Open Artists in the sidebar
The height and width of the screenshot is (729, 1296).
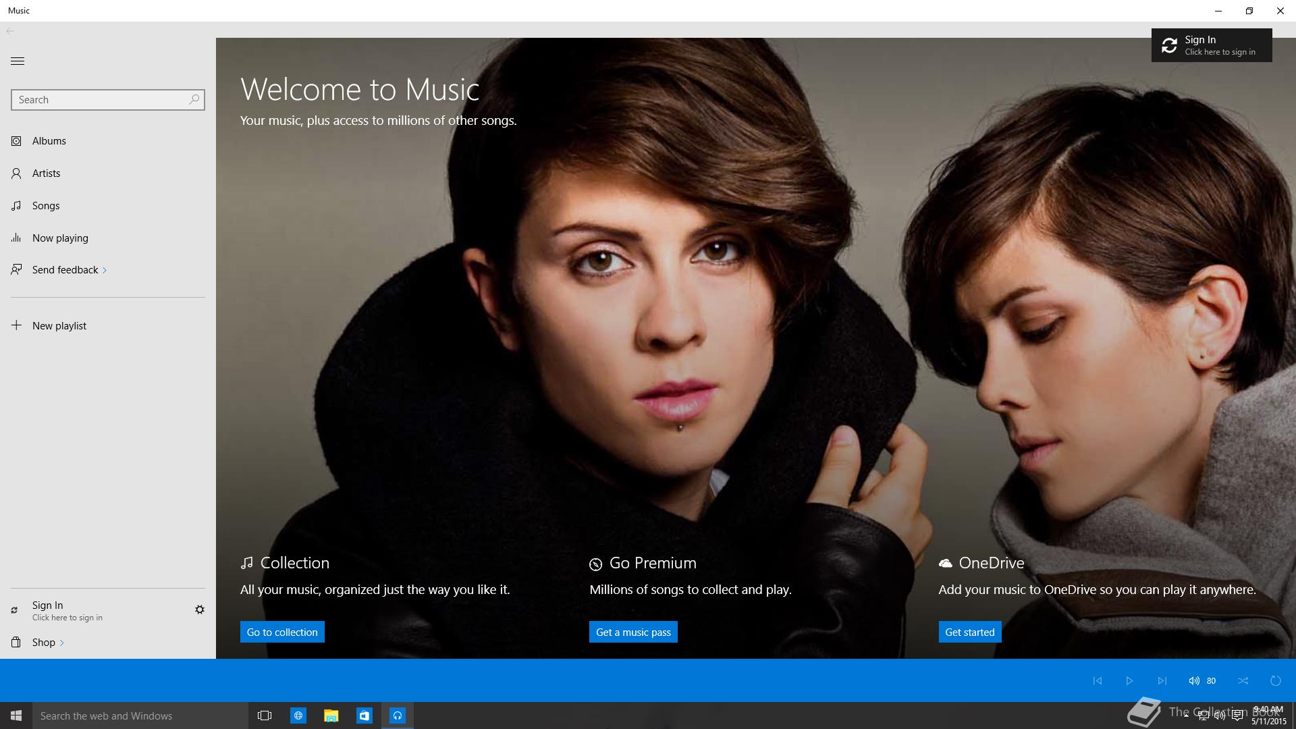coord(108,173)
